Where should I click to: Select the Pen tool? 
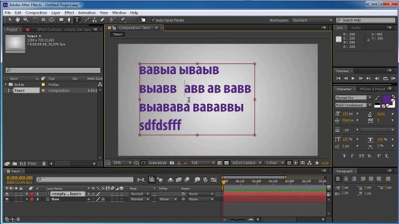(69, 20)
